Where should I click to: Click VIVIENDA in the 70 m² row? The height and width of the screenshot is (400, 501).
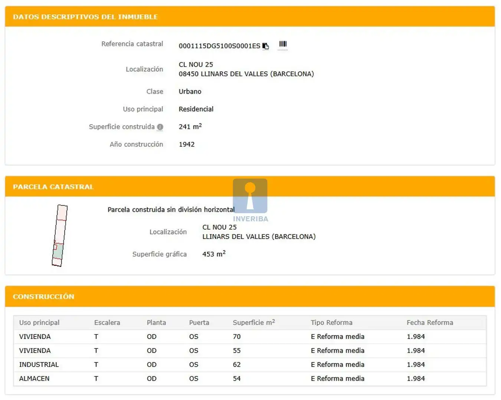click(35, 337)
